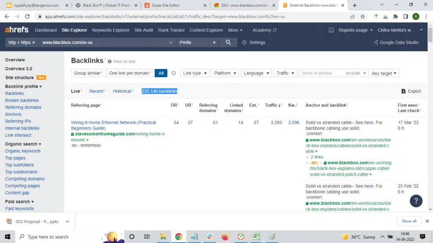
Task: Expand the Platform filter dropdown
Action: coord(225,73)
